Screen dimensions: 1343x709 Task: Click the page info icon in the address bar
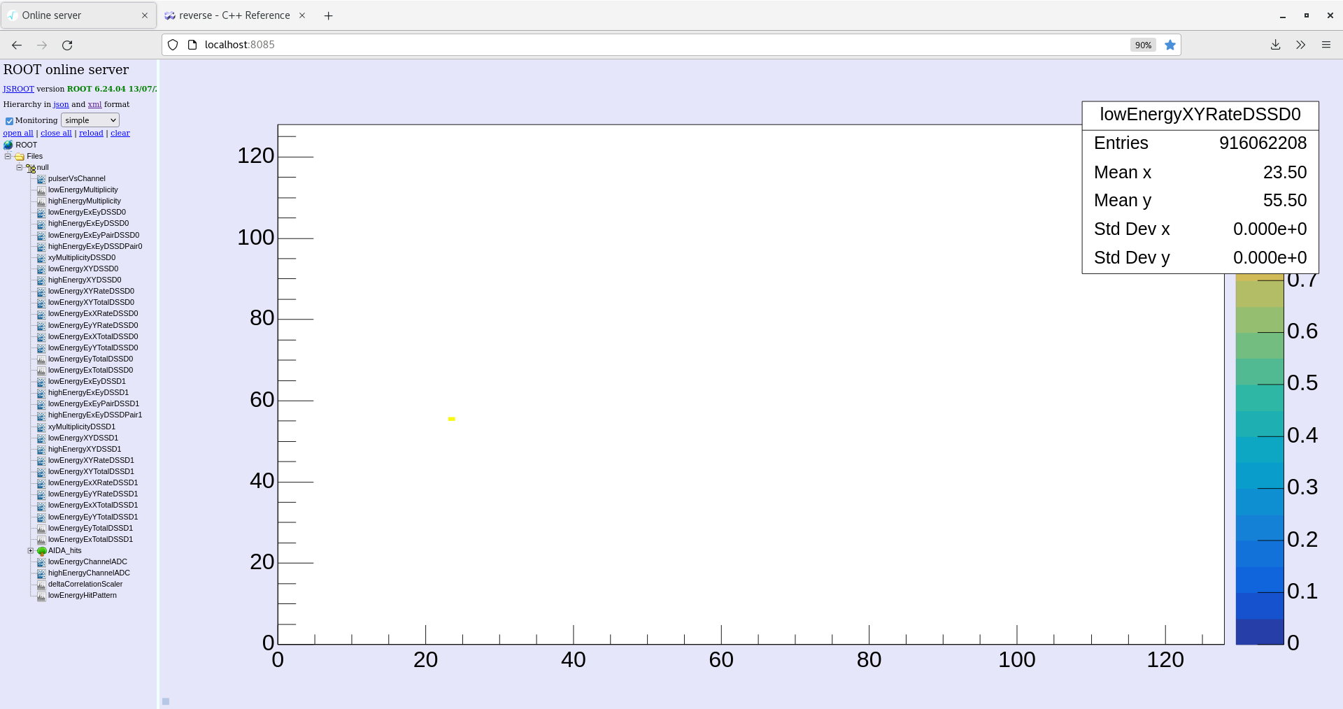click(x=192, y=45)
